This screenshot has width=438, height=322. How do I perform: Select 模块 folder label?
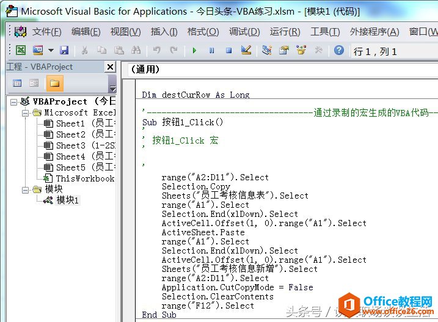pyautogui.click(x=54, y=189)
